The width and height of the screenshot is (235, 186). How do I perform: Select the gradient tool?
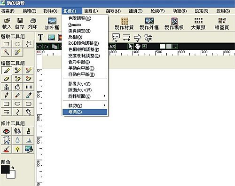pyautogui.click(x=29, y=87)
